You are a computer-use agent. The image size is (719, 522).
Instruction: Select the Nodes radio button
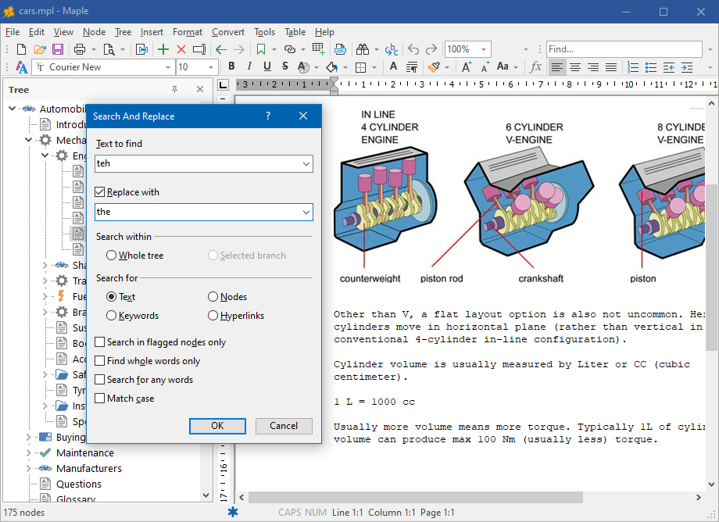point(213,296)
